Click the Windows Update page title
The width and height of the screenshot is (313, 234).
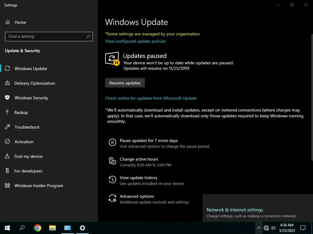coord(136,22)
